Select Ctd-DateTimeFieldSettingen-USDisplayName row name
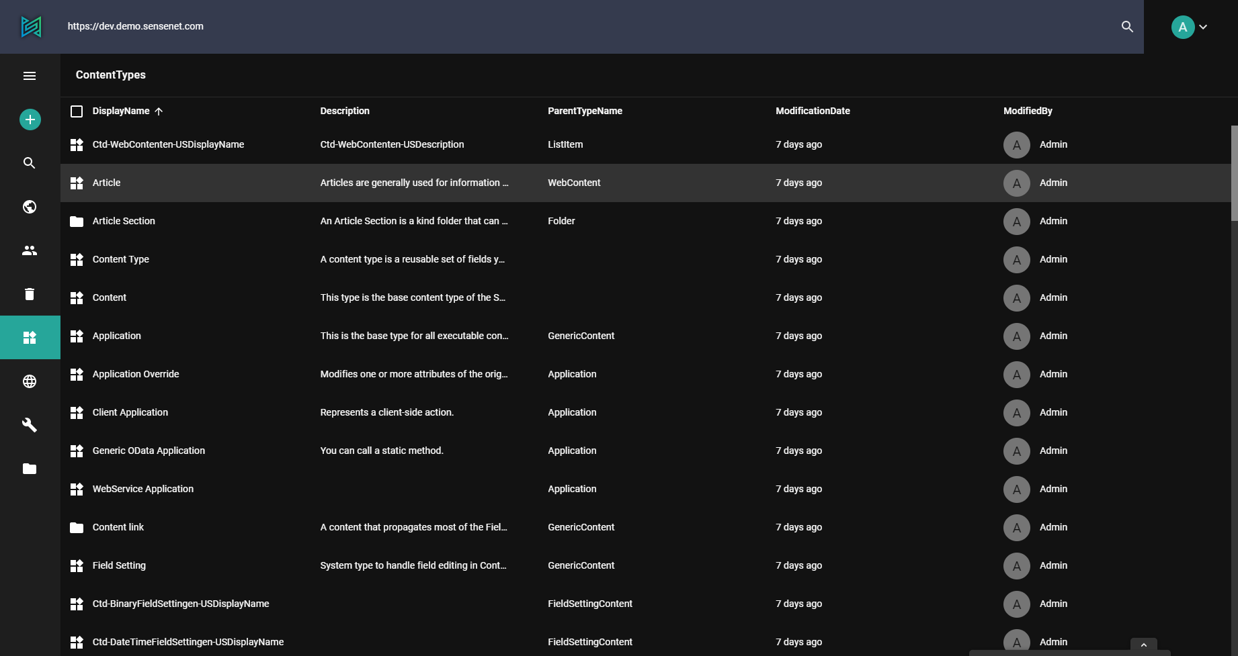Screen dimensions: 1238x656 [188, 642]
